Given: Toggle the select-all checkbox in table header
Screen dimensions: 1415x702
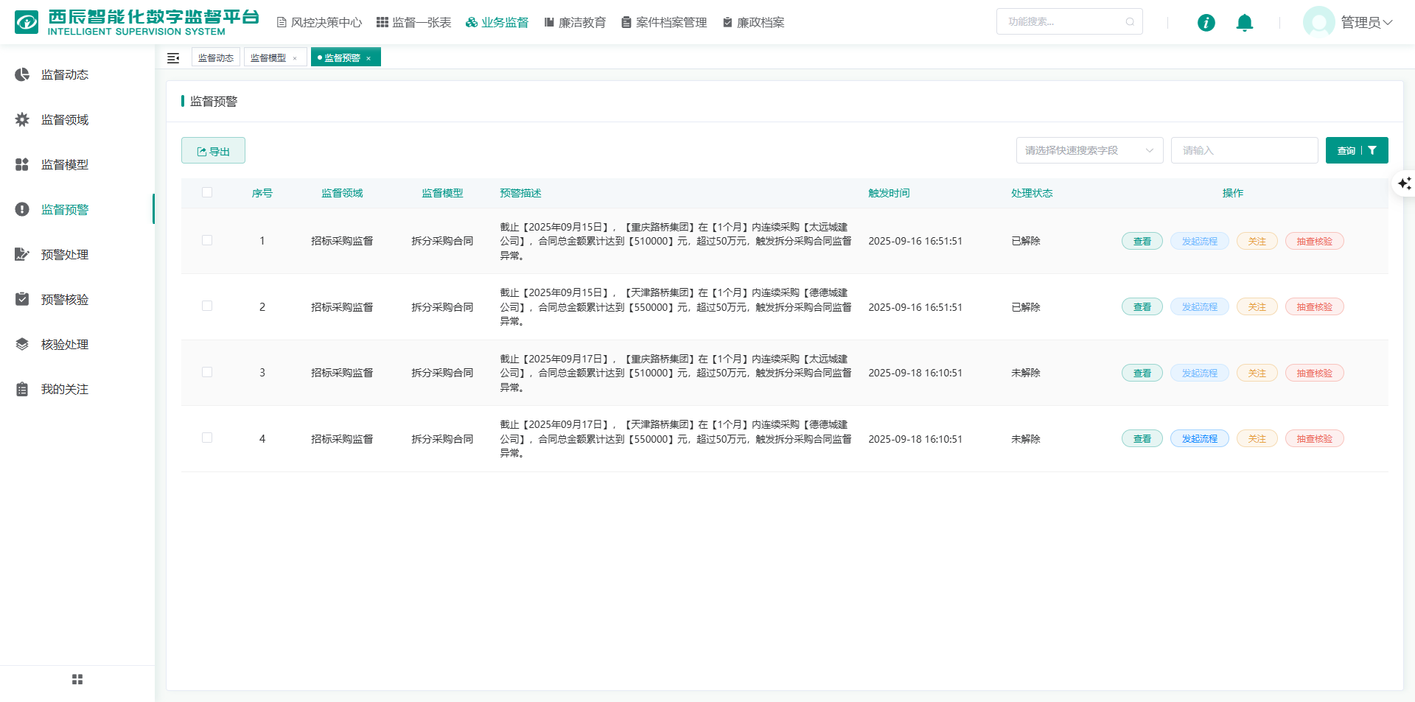Looking at the screenshot, I should pyautogui.click(x=207, y=192).
